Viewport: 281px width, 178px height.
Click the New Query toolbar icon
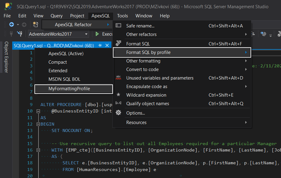[x=36, y=24]
